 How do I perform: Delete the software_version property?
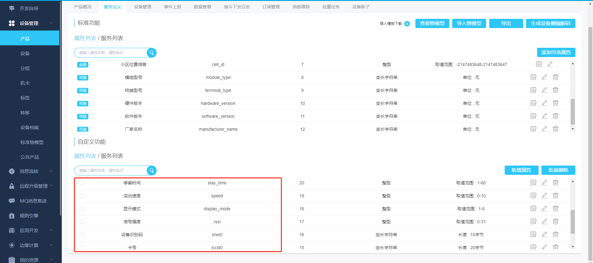556,116
